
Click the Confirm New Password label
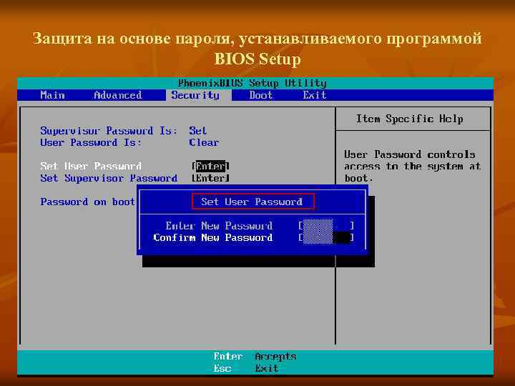point(213,237)
